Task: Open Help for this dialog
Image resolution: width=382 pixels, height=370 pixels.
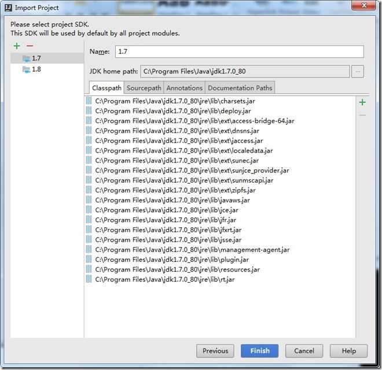Action: [x=348, y=351]
